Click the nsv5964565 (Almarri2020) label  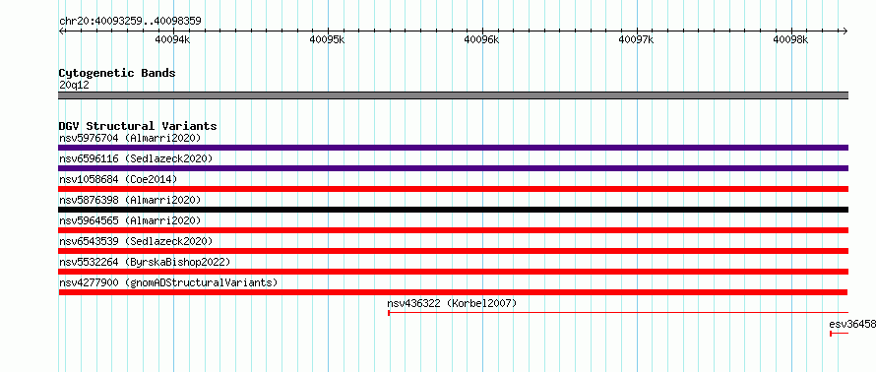[x=130, y=220]
